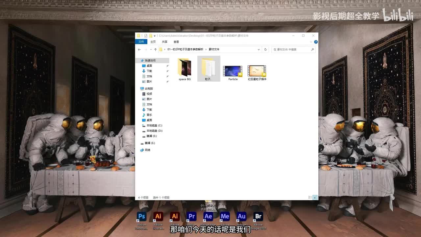Open 本地磁盘 (D:) drive
The height and width of the screenshot is (237, 421).
tap(152, 131)
